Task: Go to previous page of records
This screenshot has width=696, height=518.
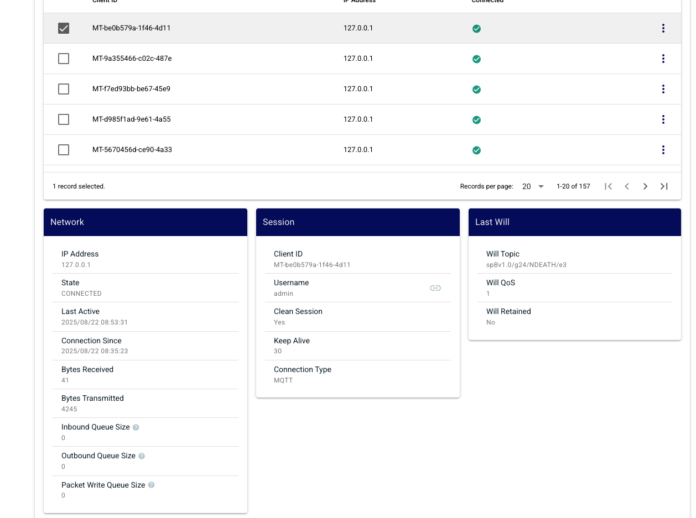Action: 627,186
